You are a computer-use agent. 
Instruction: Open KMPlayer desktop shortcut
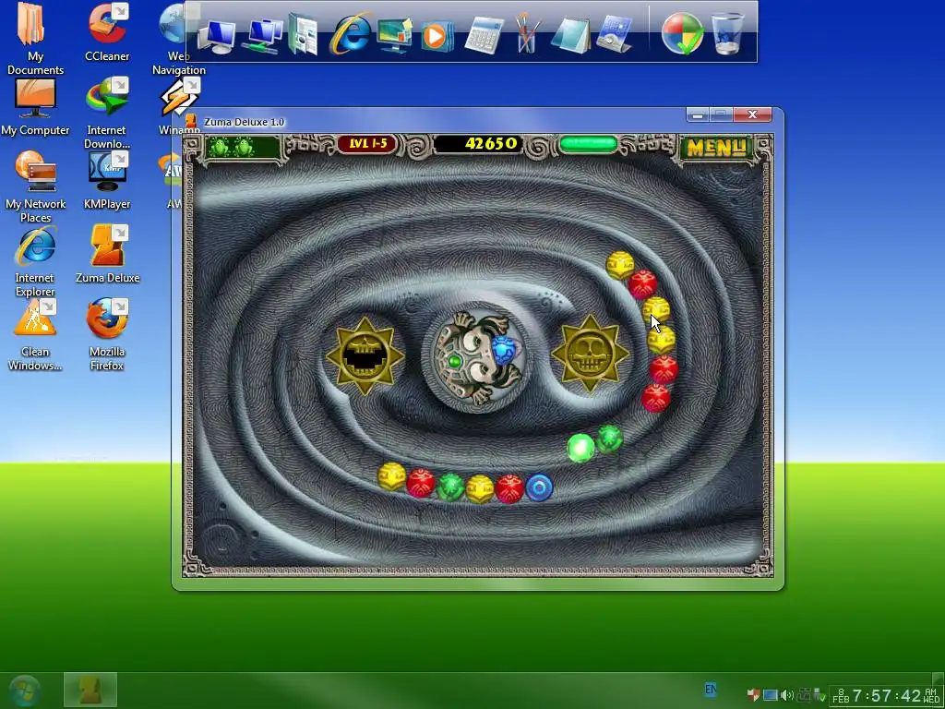coord(107,180)
